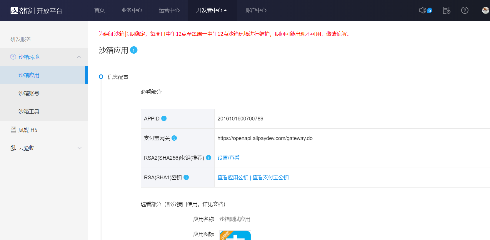This screenshot has height=240, width=490.
Task: Open 运营中心 in top navigation
Action: tap(169, 10)
